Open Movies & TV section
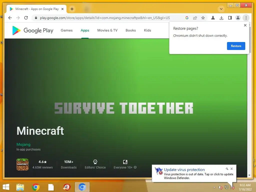 coord(107,30)
